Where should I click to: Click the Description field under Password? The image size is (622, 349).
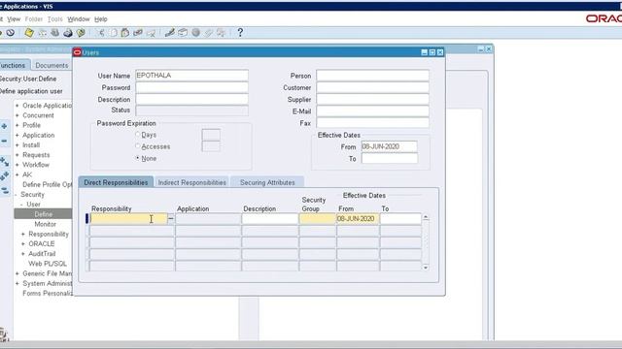click(x=192, y=99)
